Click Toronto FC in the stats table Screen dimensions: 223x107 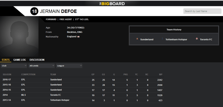click(55, 95)
